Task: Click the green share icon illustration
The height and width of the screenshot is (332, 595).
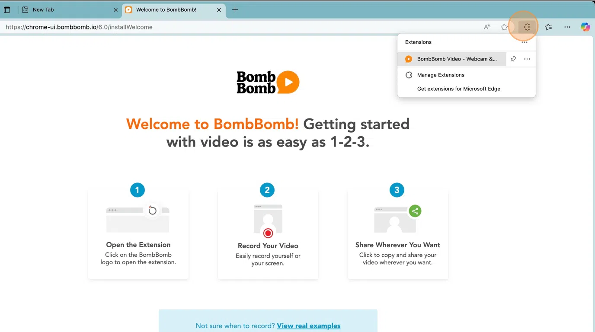Action: (415, 211)
